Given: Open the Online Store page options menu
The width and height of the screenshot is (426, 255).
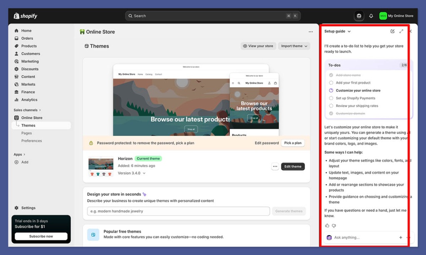Looking at the screenshot, I should point(310,32).
